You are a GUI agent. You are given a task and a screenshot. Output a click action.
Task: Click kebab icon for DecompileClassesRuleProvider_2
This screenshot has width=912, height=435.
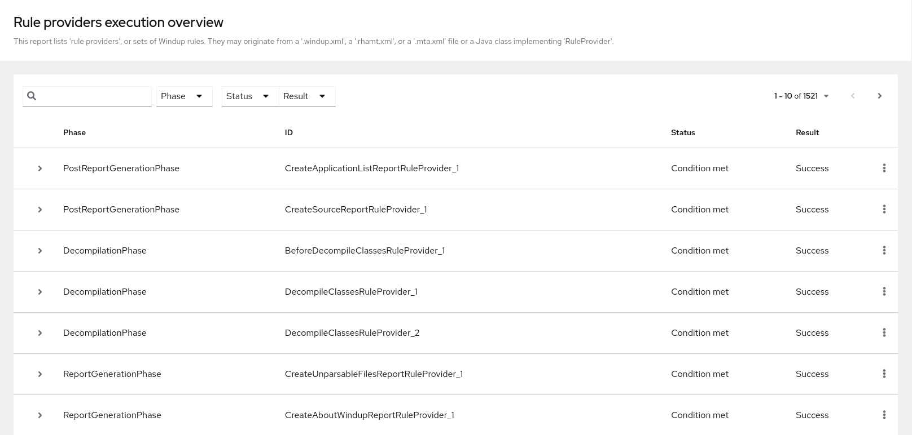point(884,332)
